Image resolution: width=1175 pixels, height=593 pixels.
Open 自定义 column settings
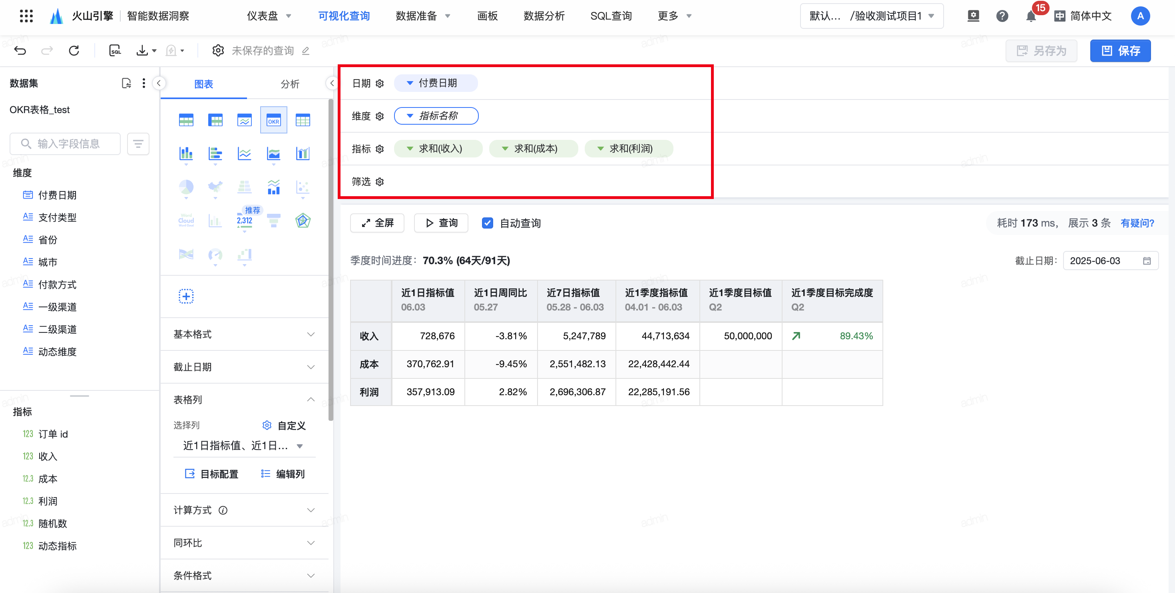(284, 426)
